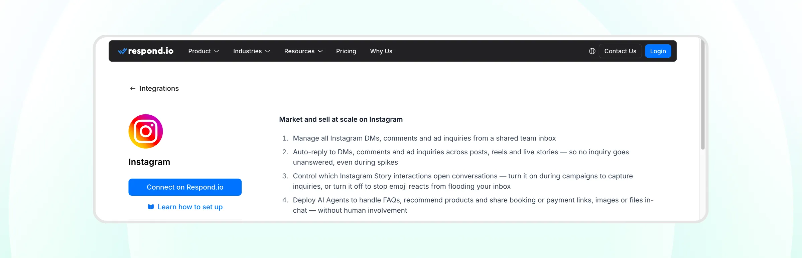Open the respond.io logo homepage
This screenshot has width=802, height=258.
click(x=146, y=51)
